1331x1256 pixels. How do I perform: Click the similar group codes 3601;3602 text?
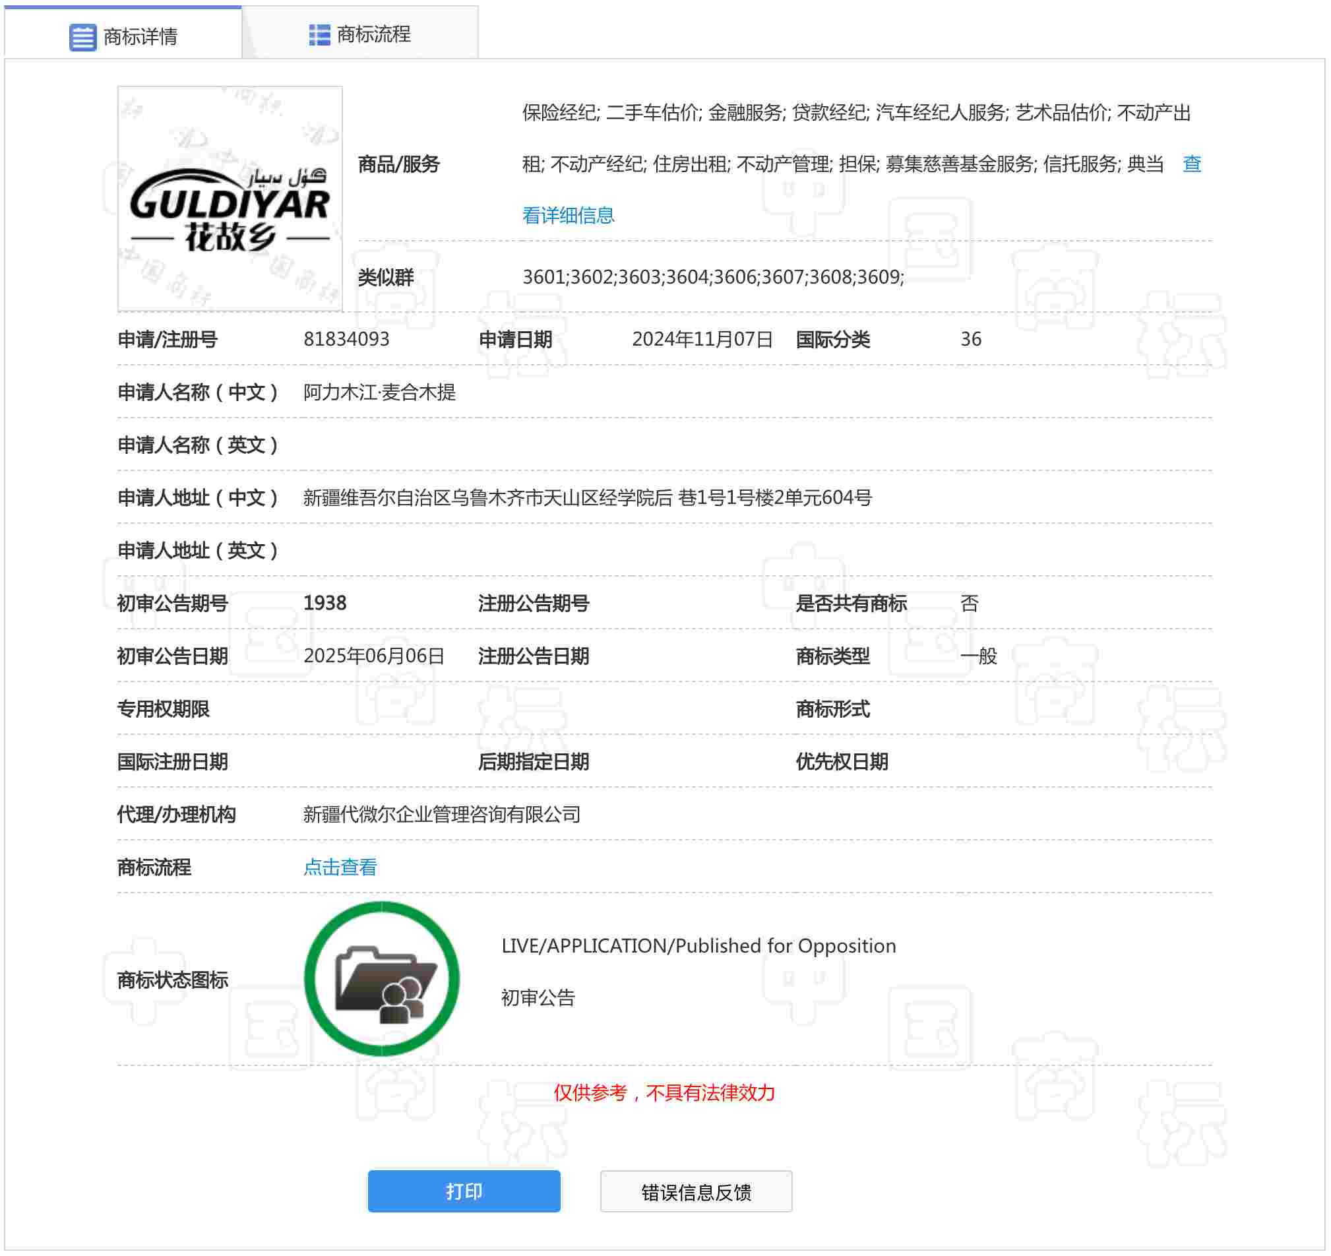pos(712,277)
